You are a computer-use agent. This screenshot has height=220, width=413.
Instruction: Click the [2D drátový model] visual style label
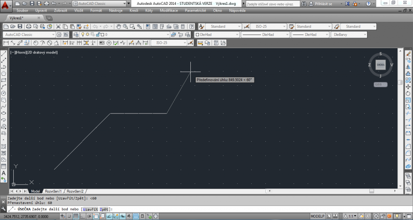(42, 52)
